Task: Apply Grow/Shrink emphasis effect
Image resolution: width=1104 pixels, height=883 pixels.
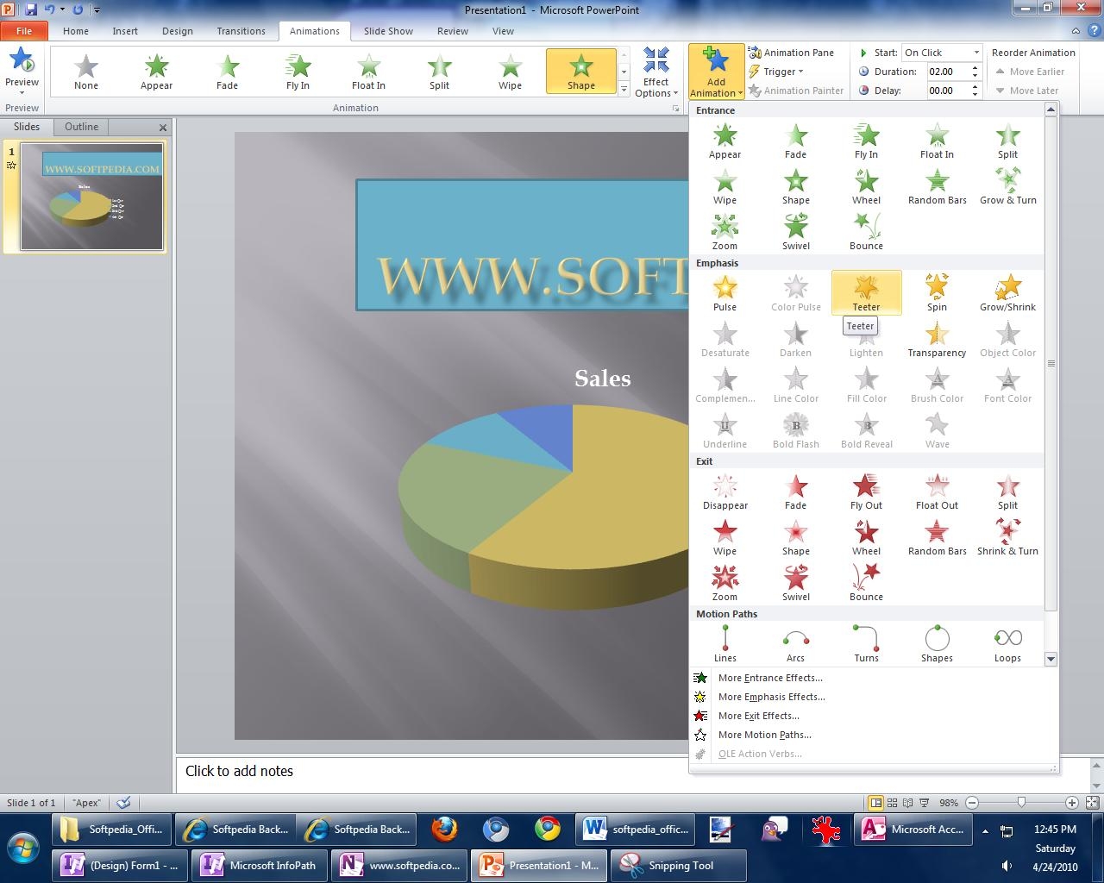Action: pos(1007,292)
